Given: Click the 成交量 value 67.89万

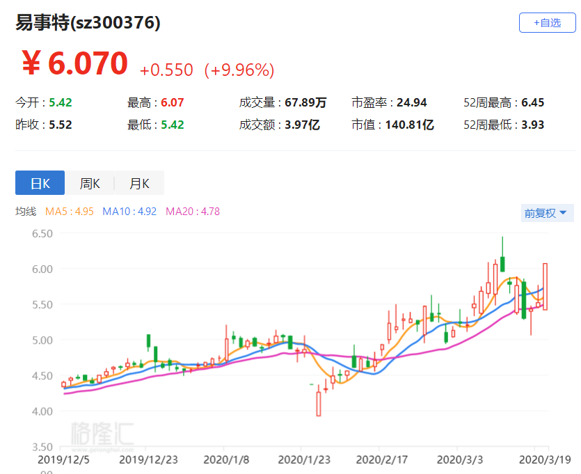Looking at the screenshot, I should coord(305,103).
